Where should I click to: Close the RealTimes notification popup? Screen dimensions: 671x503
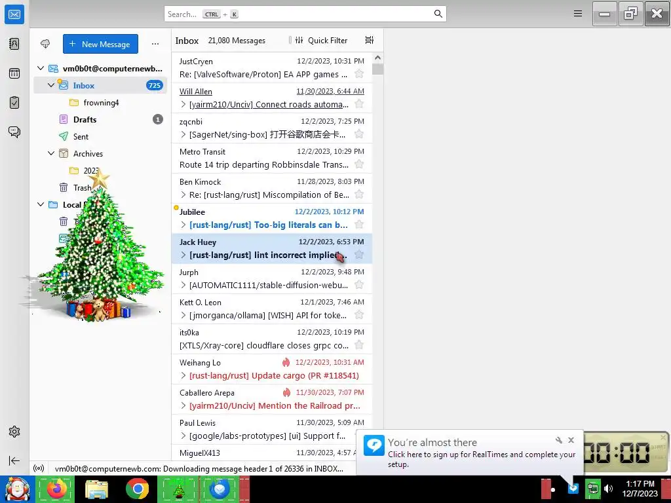pos(571,440)
